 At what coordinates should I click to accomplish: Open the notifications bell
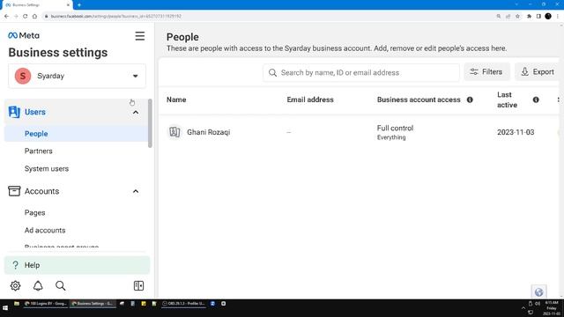coord(38,285)
